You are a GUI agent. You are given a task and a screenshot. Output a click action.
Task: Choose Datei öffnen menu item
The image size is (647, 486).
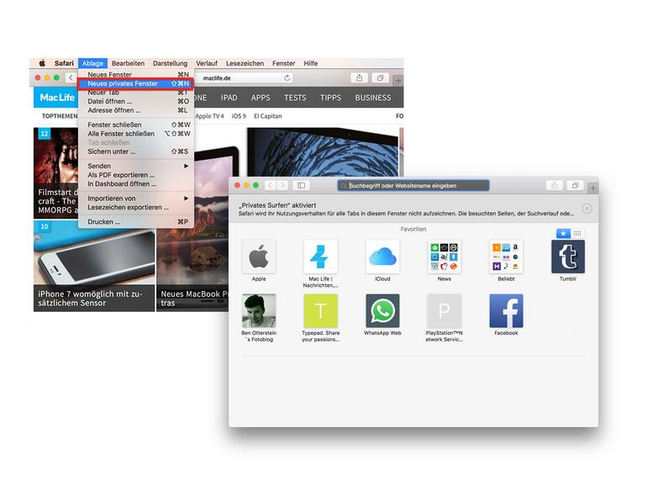click(x=135, y=101)
